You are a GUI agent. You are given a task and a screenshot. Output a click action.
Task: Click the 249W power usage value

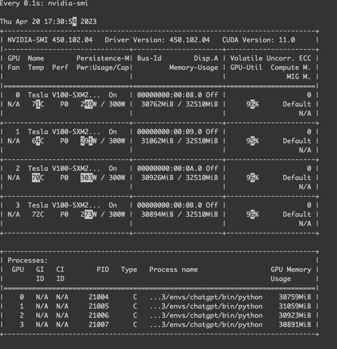point(89,104)
